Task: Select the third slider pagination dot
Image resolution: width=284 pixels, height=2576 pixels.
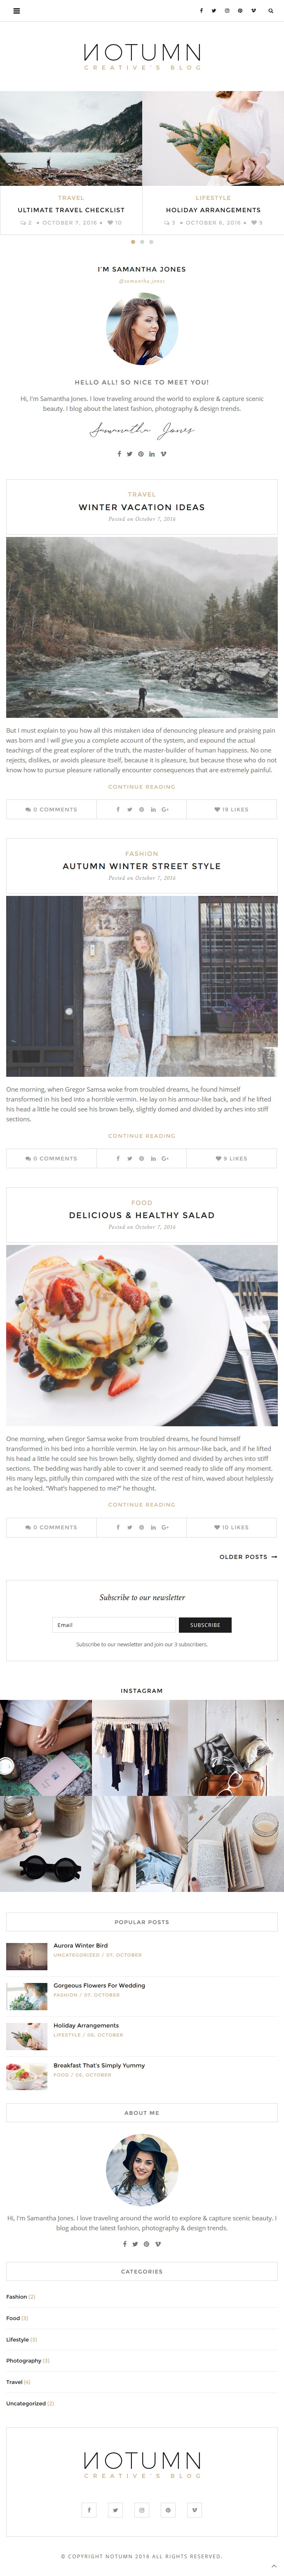Action: tap(151, 242)
